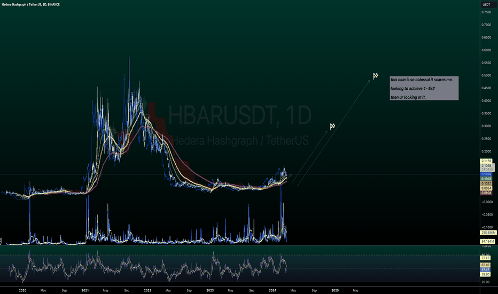Click the 0.3000 price scale tick
This screenshot has height=294, width=498.
tap(486, 126)
